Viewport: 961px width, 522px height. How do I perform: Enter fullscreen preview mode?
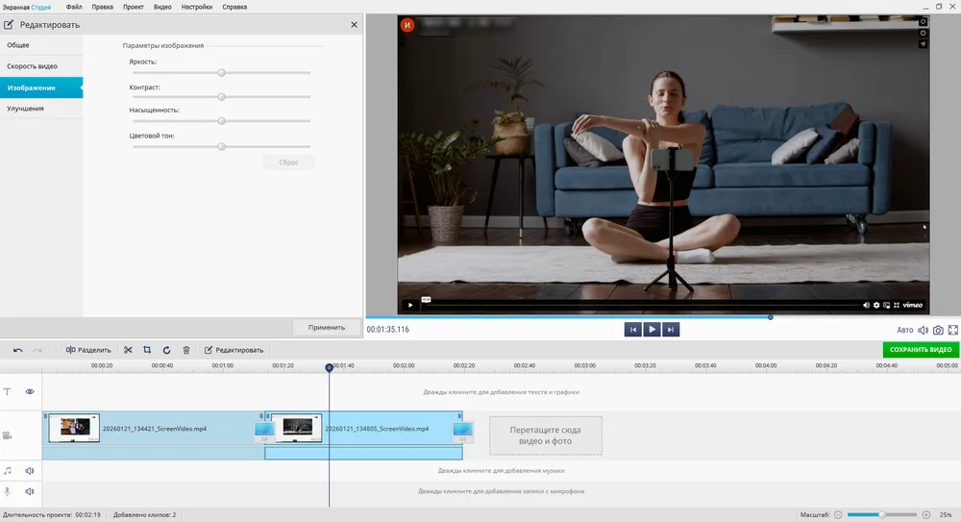[x=952, y=330]
